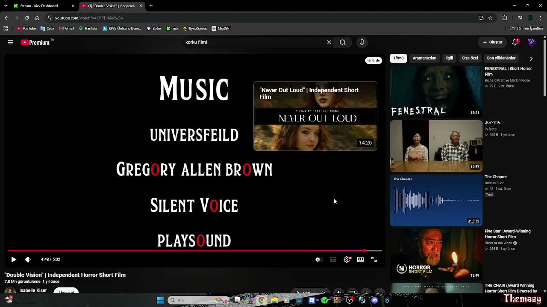Open the 'Never Out Loud' end-screen video card

coord(315,116)
